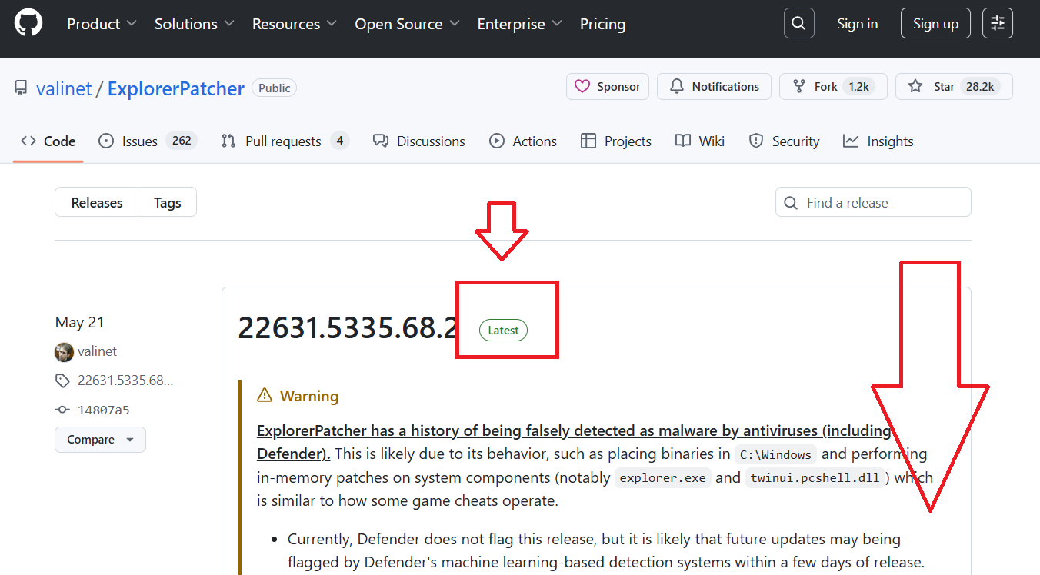
Task: Switch to the Actions tab
Action: point(523,141)
